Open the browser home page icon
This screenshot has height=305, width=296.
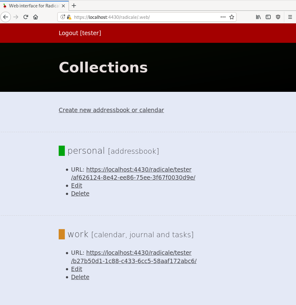click(36, 17)
